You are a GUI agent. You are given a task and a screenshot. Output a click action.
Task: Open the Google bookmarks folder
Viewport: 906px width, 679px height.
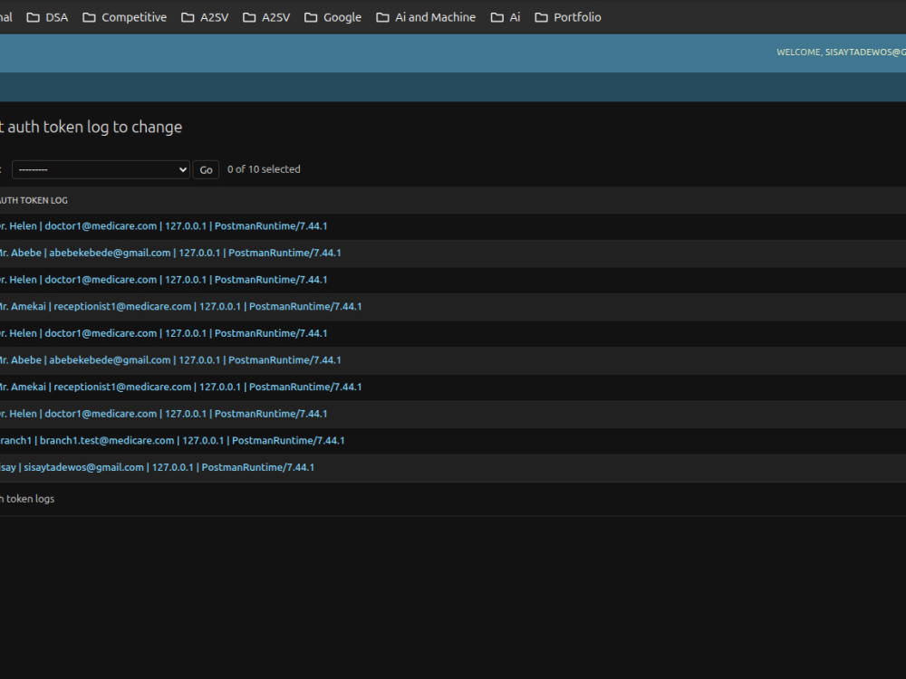(333, 17)
